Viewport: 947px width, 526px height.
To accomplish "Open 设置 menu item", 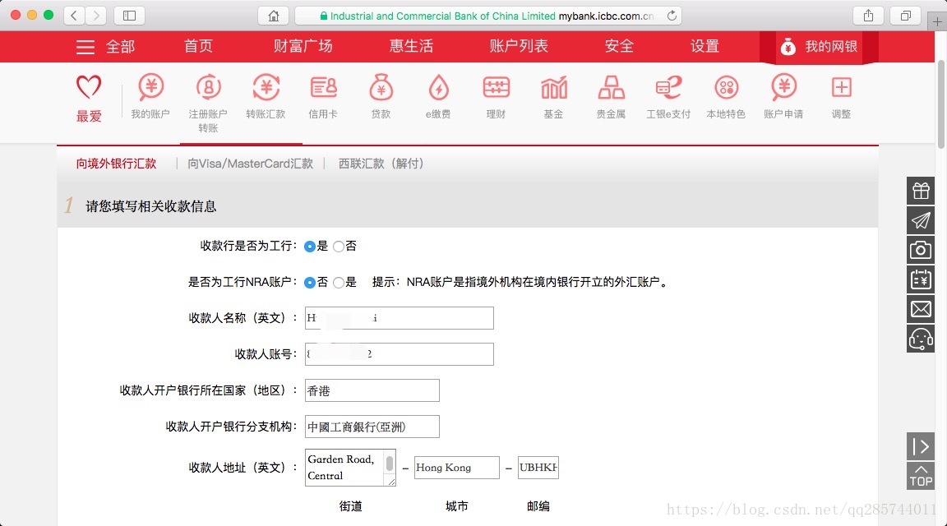I will click(x=704, y=47).
